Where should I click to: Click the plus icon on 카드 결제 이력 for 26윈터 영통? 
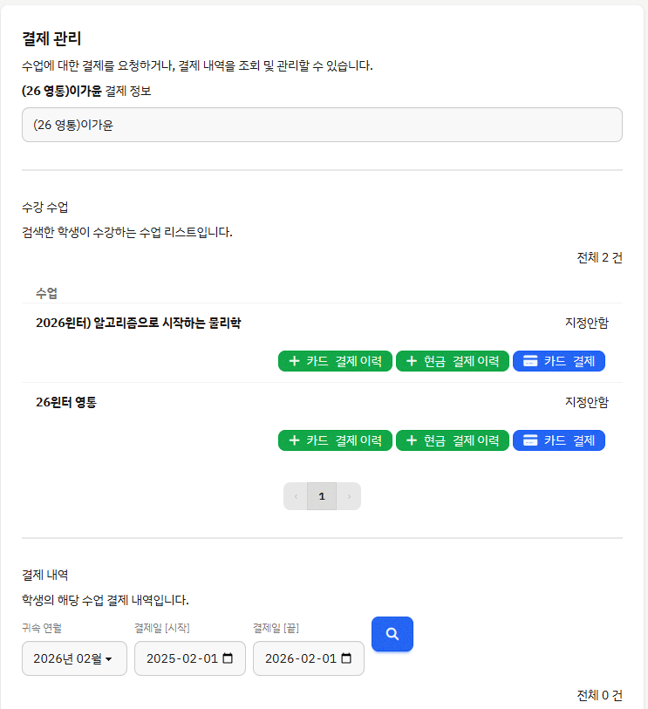(294, 440)
